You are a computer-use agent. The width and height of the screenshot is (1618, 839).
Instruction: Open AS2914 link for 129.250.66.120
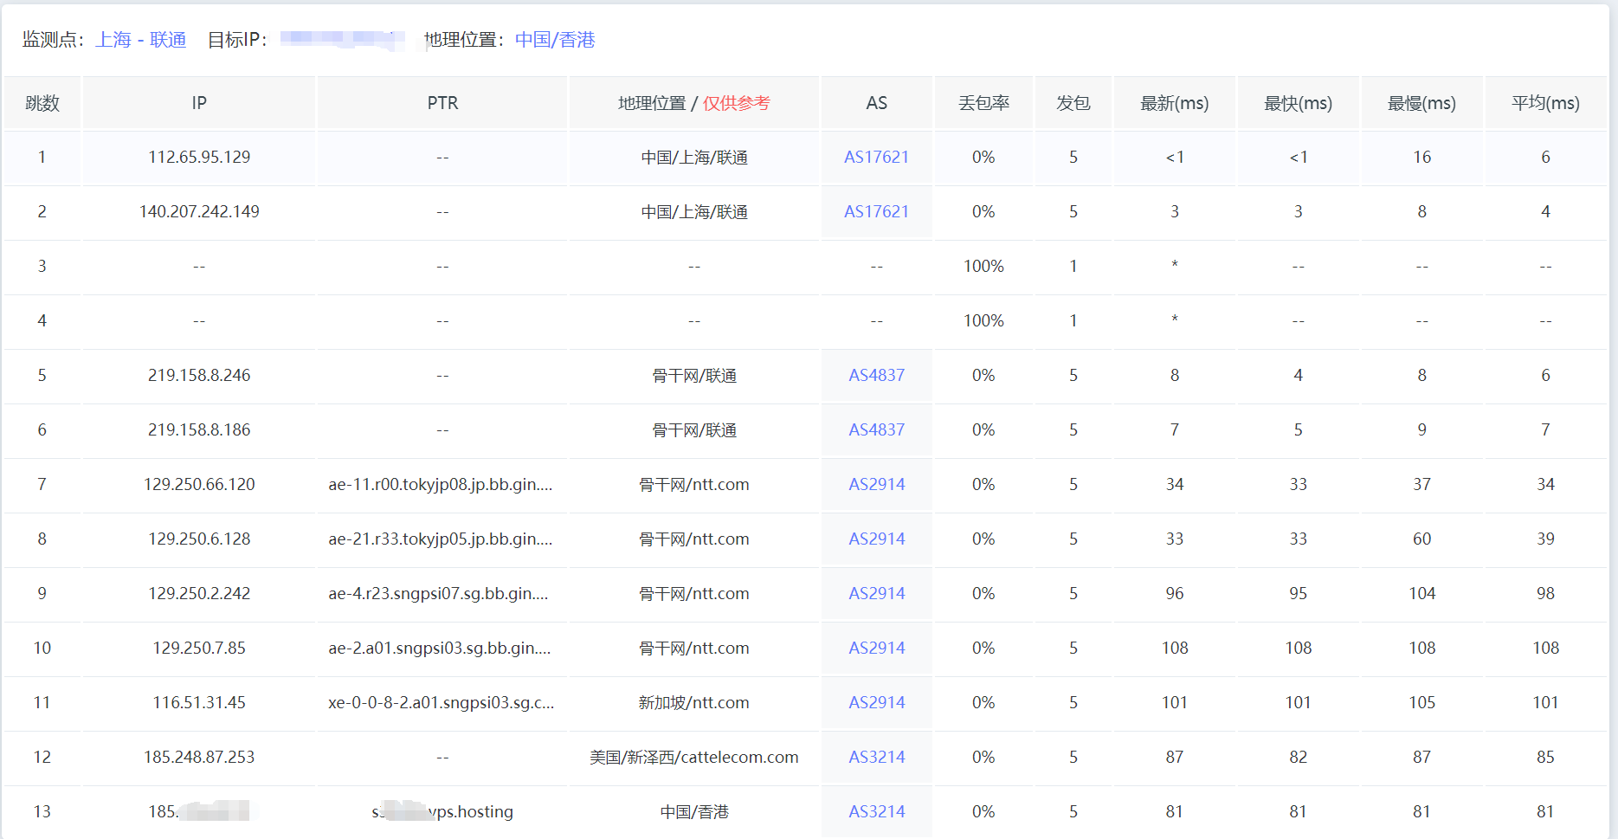click(x=876, y=484)
